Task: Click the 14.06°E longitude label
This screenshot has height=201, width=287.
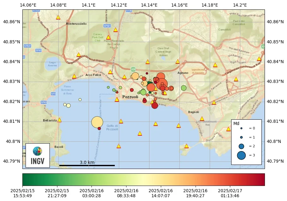Action: (28, 5)
